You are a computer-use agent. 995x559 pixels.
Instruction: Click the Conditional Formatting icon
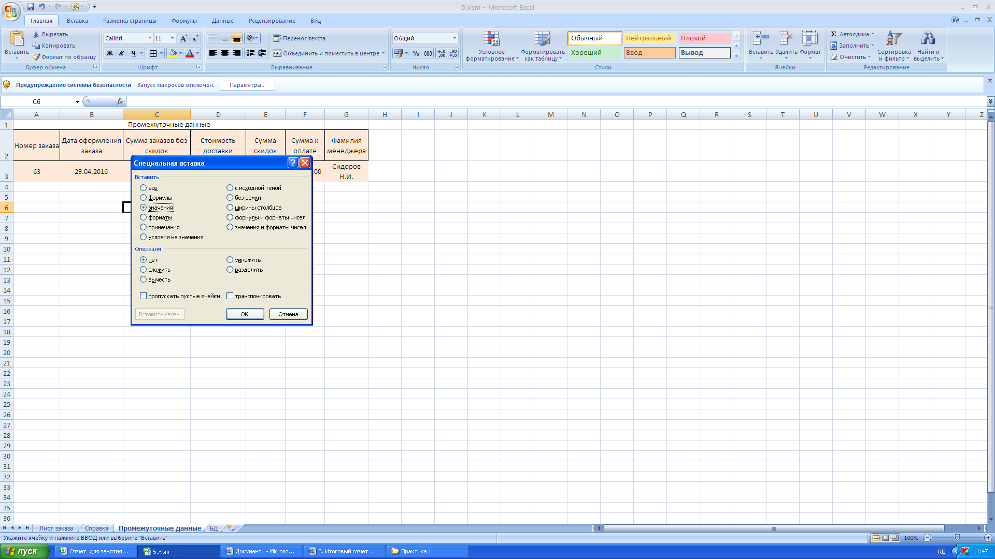point(491,39)
